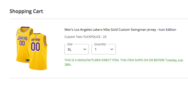Open the Lakers Swingman Jersey product title

point(120,30)
